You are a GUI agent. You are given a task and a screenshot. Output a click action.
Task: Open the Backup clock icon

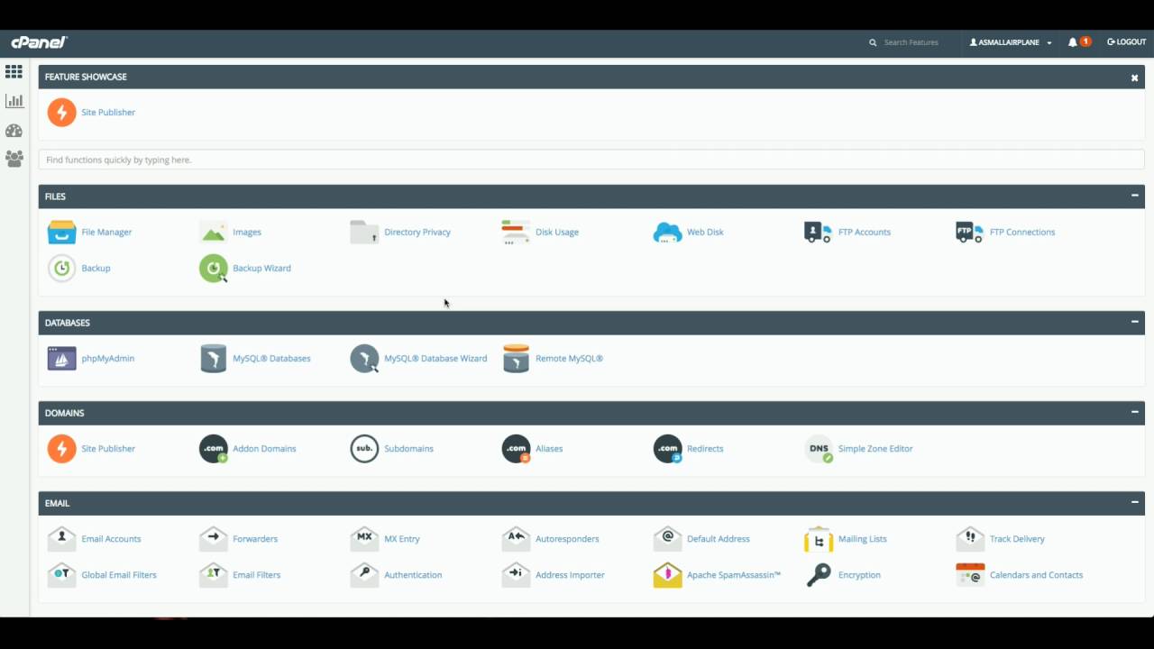coord(61,268)
